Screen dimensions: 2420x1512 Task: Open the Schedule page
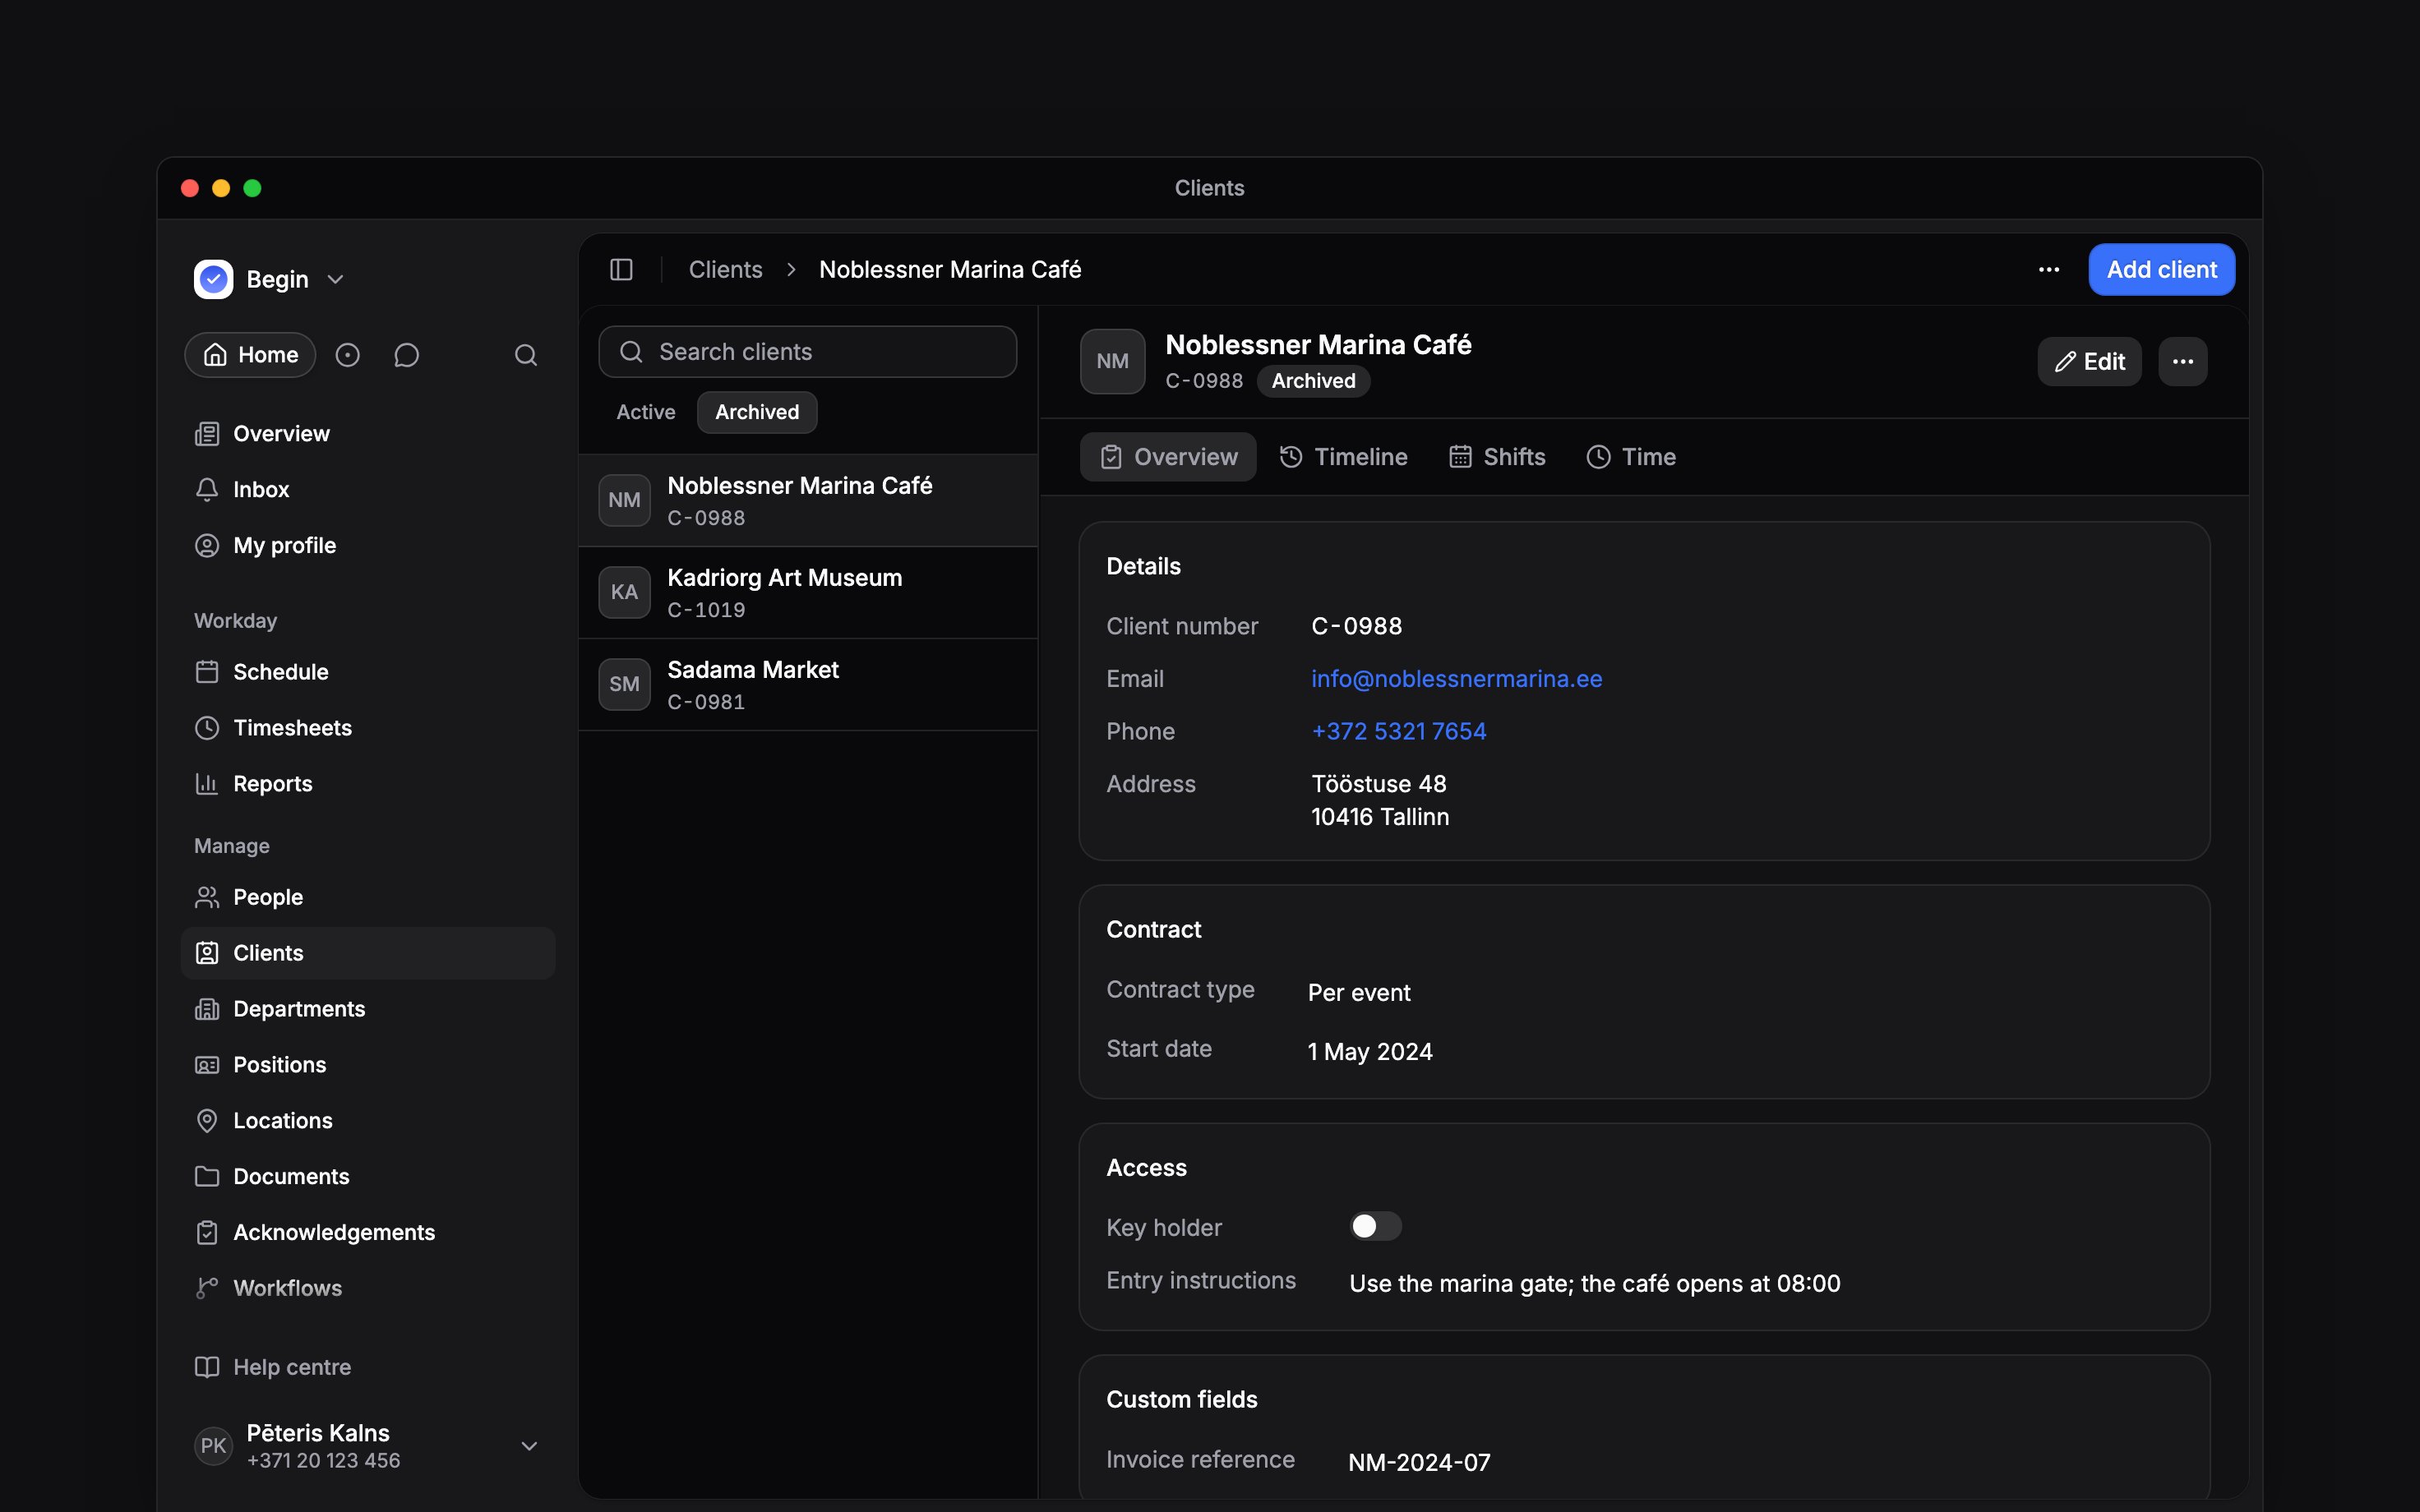point(368,672)
